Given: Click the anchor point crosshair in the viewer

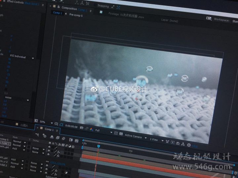Looking at the screenshot, I should point(137,99).
